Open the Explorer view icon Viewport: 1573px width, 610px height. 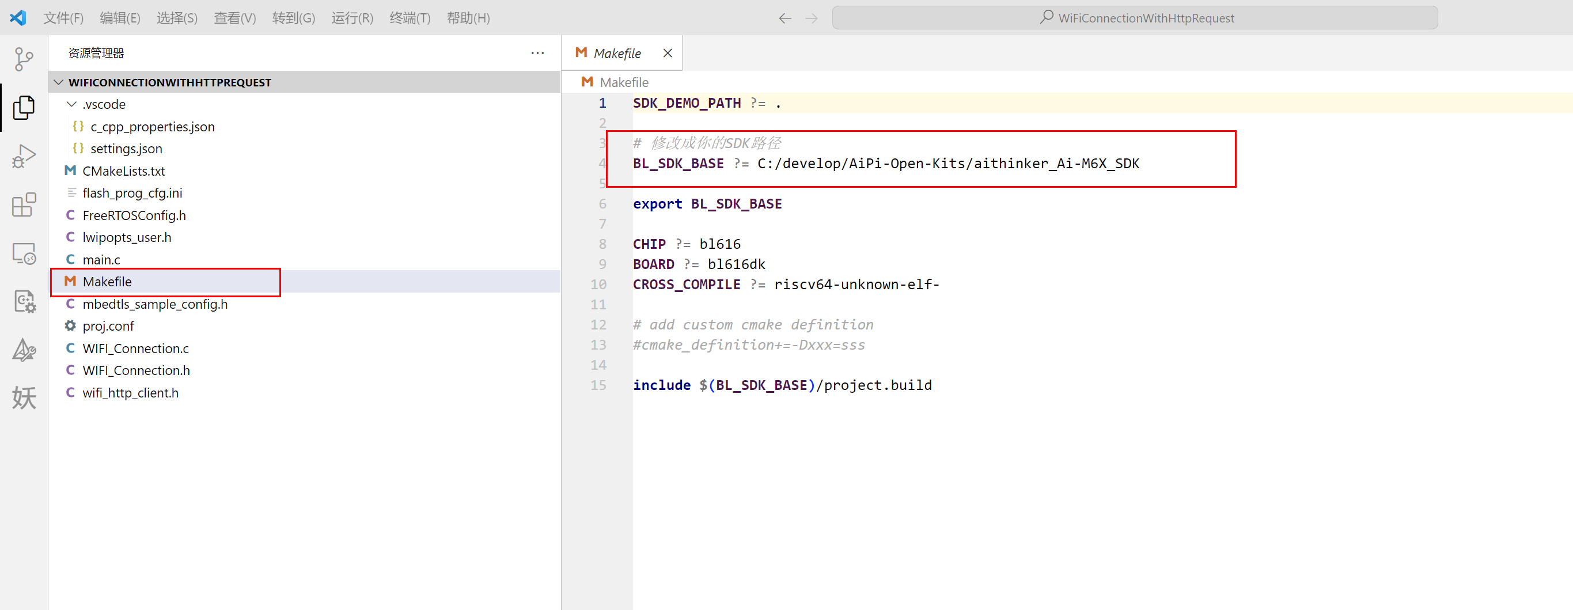(x=24, y=108)
